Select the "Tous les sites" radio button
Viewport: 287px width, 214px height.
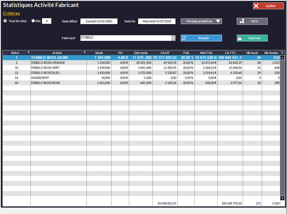(x=5, y=21)
